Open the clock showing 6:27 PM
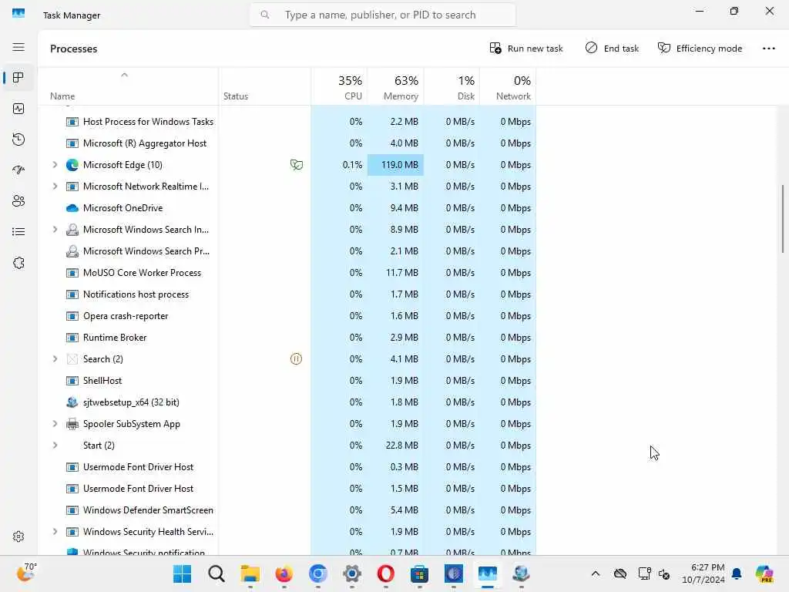This screenshot has width=789, height=592. coord(703,573)
